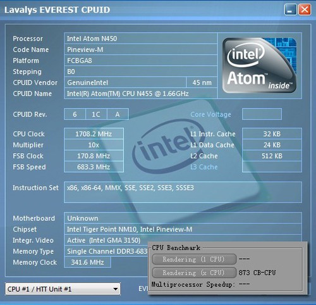Click the Rendering (x CPU) button
The height and width of the screenshot is (305, 316).
(x=194, y=273)
